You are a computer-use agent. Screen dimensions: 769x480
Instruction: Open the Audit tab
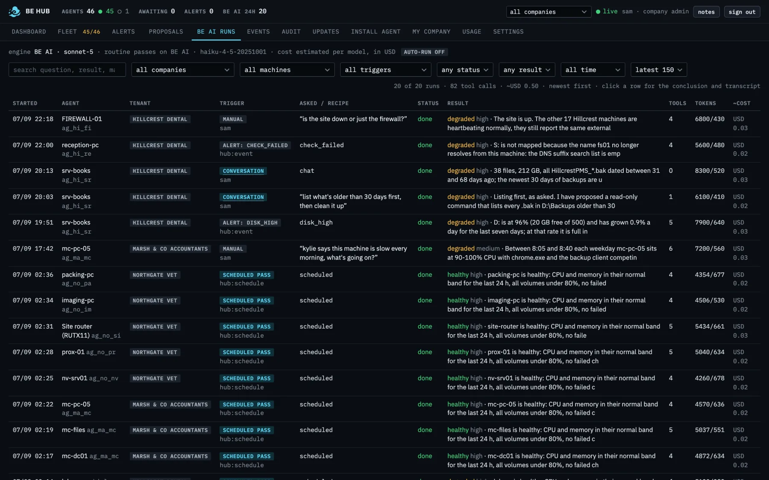pos(291,32)
